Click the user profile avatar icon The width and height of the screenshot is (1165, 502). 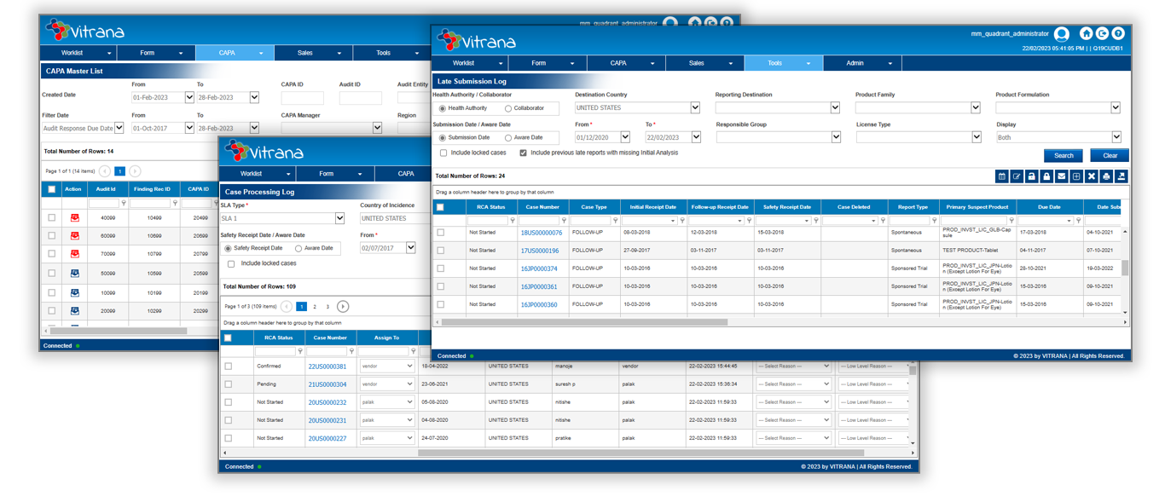coord(1061,34)
